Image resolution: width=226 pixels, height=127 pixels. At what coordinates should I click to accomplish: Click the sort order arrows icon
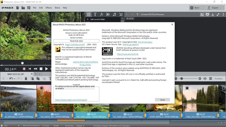[218, 14]
